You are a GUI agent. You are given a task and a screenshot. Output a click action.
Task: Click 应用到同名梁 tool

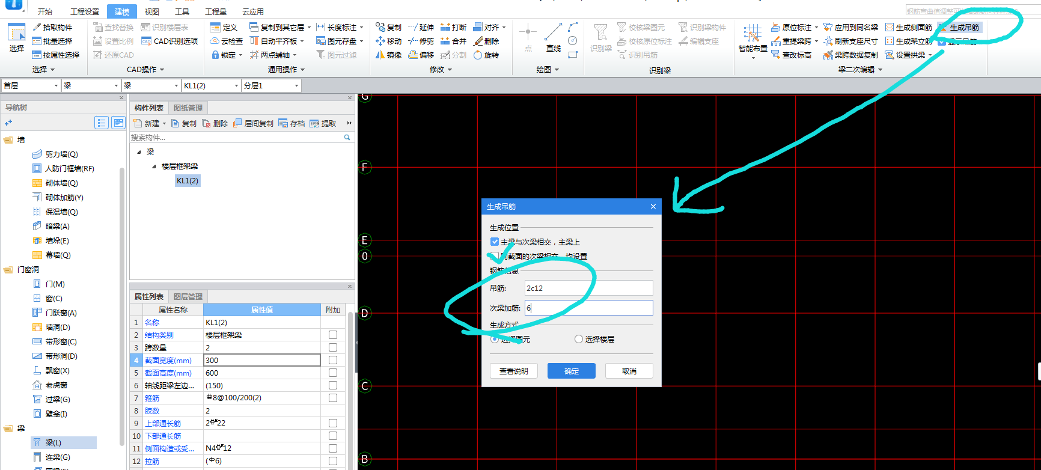pyautogui.click(x=850, y=27)
